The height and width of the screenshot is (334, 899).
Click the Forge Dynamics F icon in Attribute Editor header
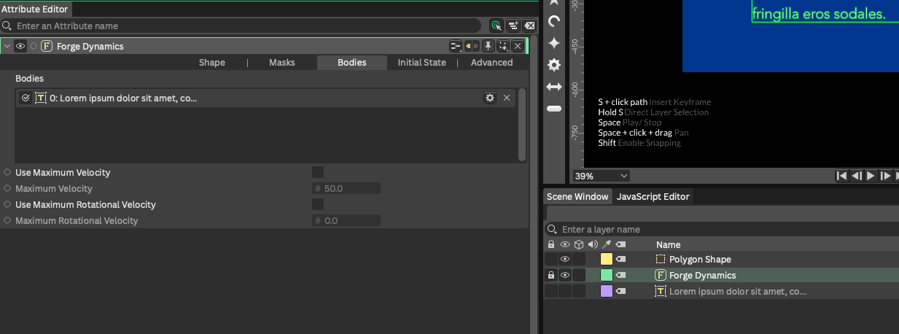pos(47,46)
